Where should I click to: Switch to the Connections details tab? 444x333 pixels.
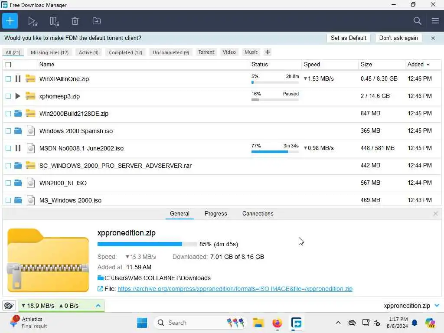(x=258, y=213)
